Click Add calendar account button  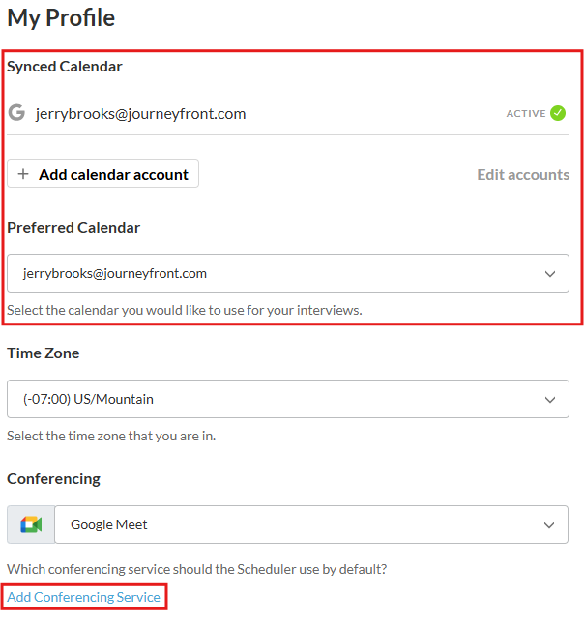click(x=103, y=174)
